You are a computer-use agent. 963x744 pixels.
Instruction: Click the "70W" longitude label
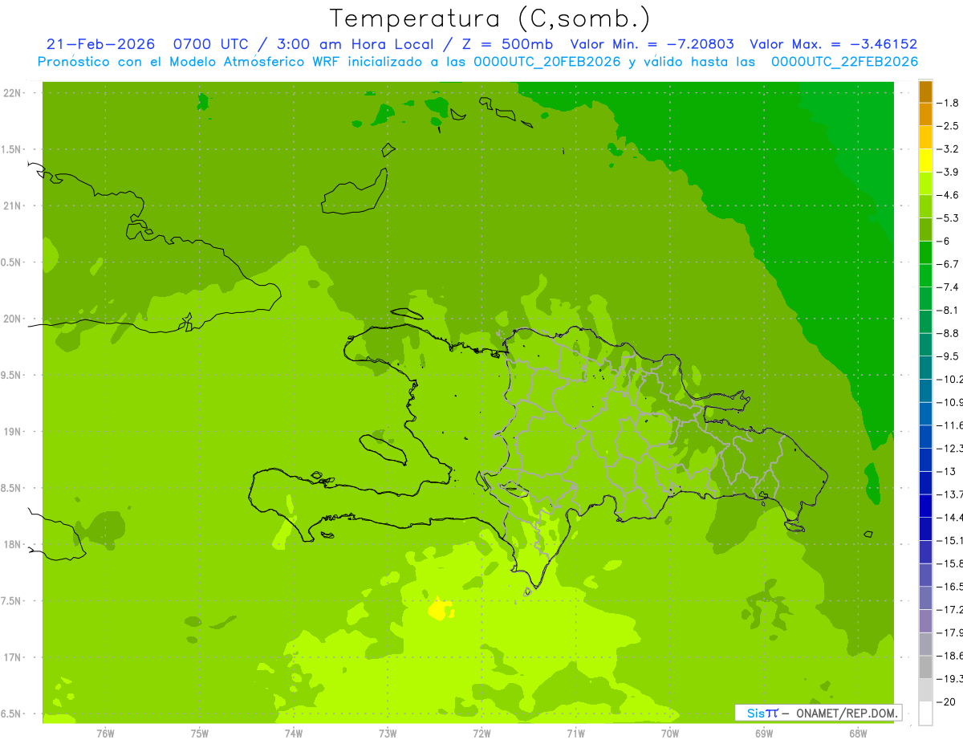[x=670, y=734]
